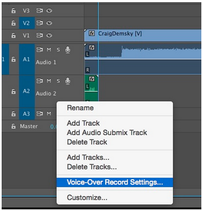Click voice-over record microphone on Audio 1
The image size is (203, 211).
pyautogui.click(x=68, y=50)
